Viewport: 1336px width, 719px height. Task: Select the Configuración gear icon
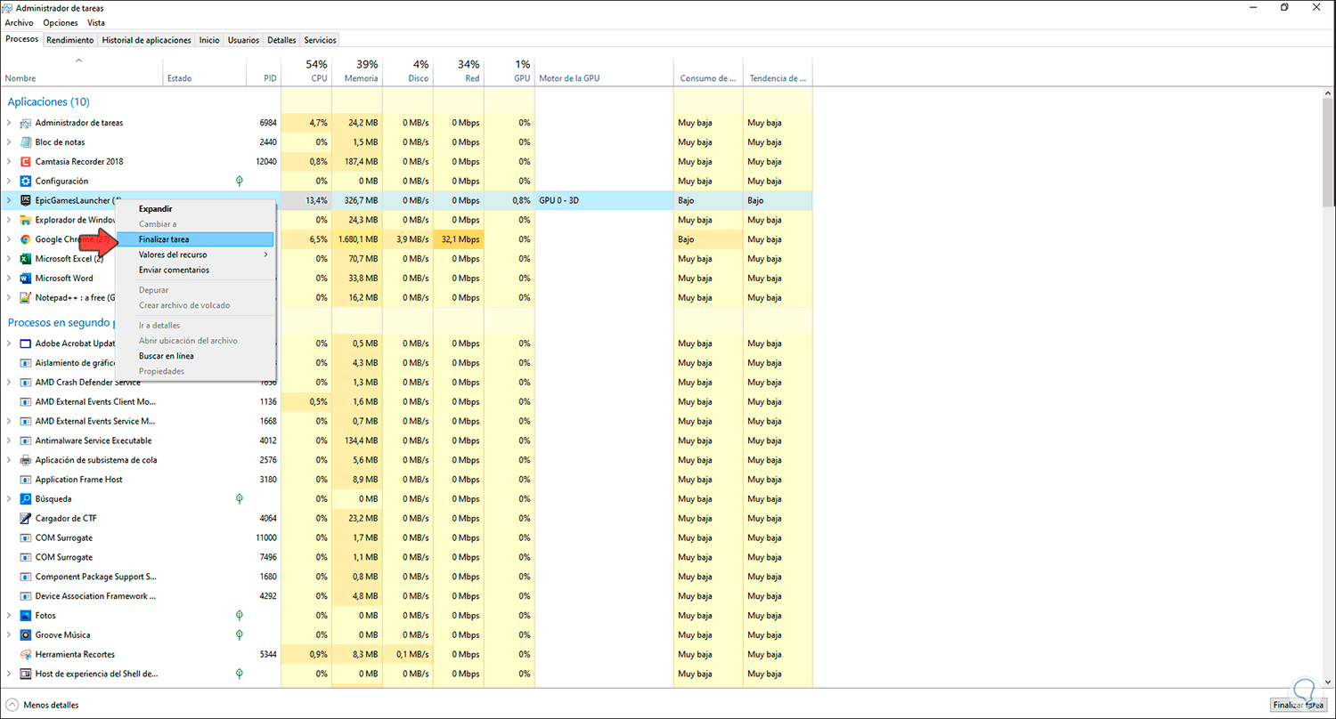point(25,182)
